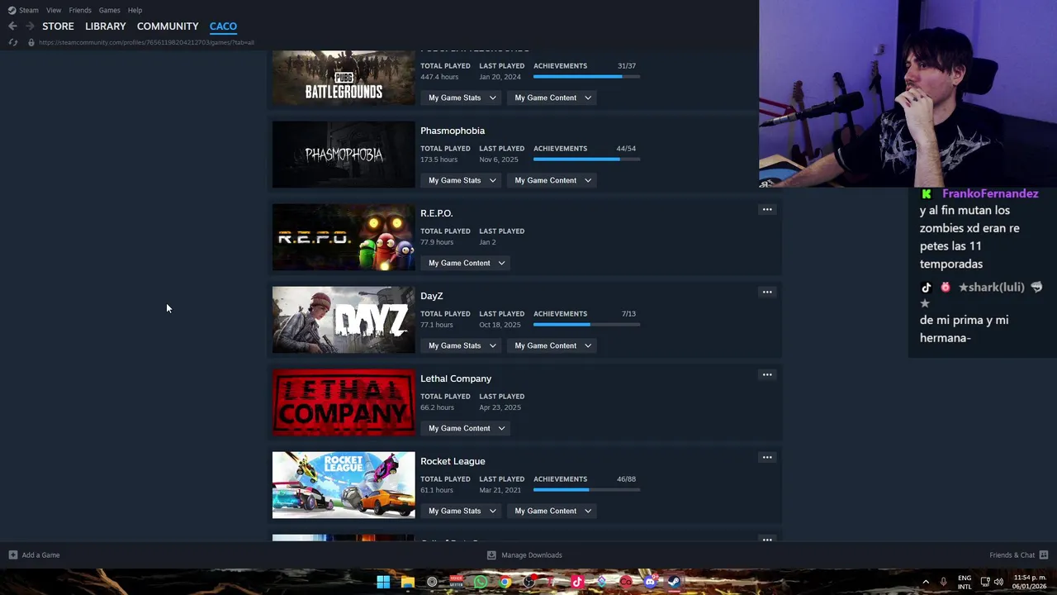Switch to the STORE tab
Viewport: 1057px width, 595px height.
(x=58, y=26)
